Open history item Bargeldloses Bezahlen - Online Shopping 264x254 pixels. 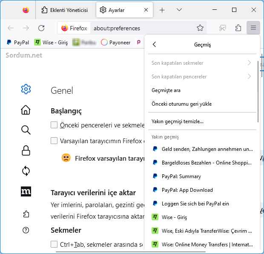202,163
